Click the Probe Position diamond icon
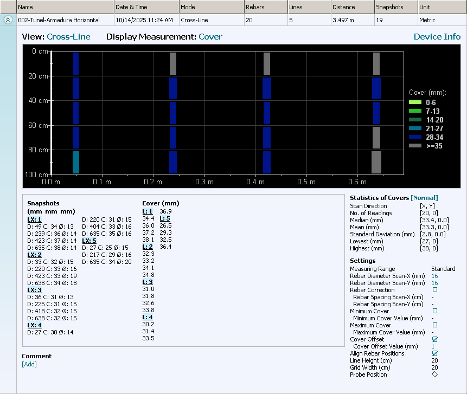 [x=434, y=374]
